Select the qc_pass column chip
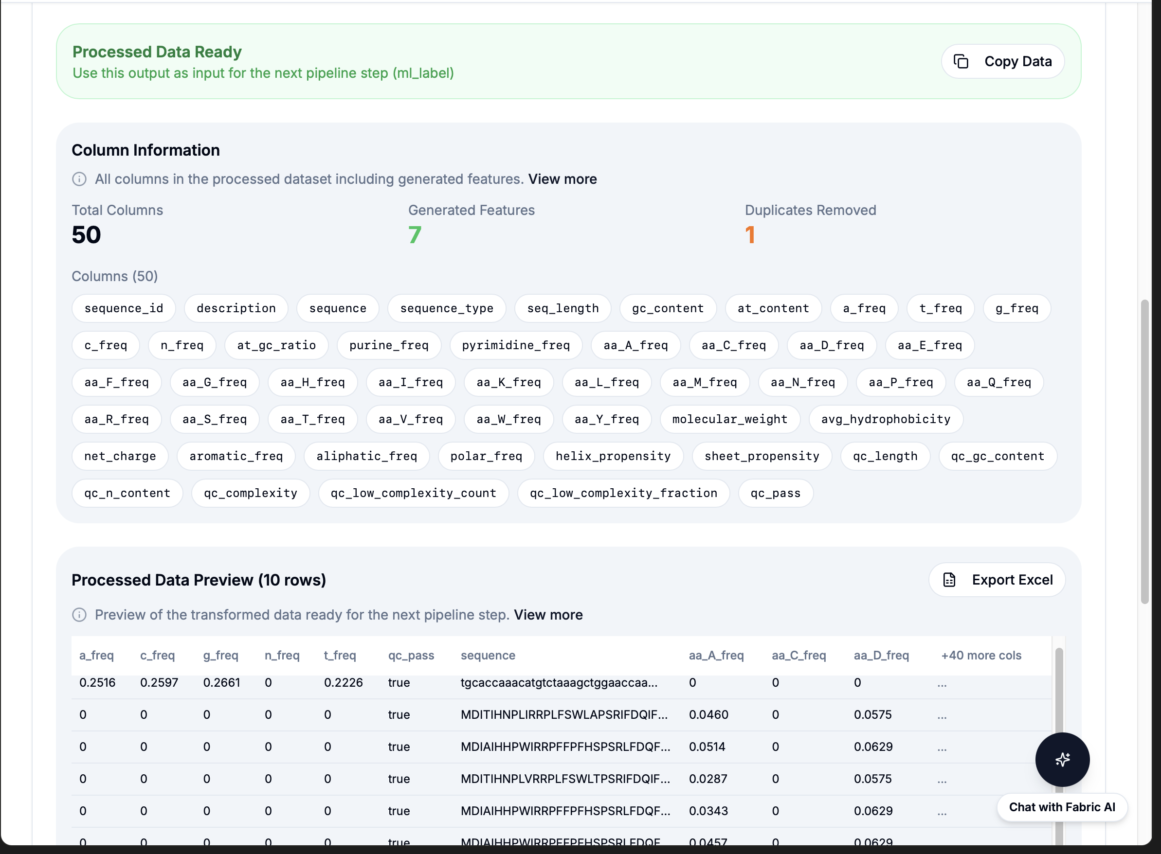Screen dimensions: 1161x854 click(775, 493)
